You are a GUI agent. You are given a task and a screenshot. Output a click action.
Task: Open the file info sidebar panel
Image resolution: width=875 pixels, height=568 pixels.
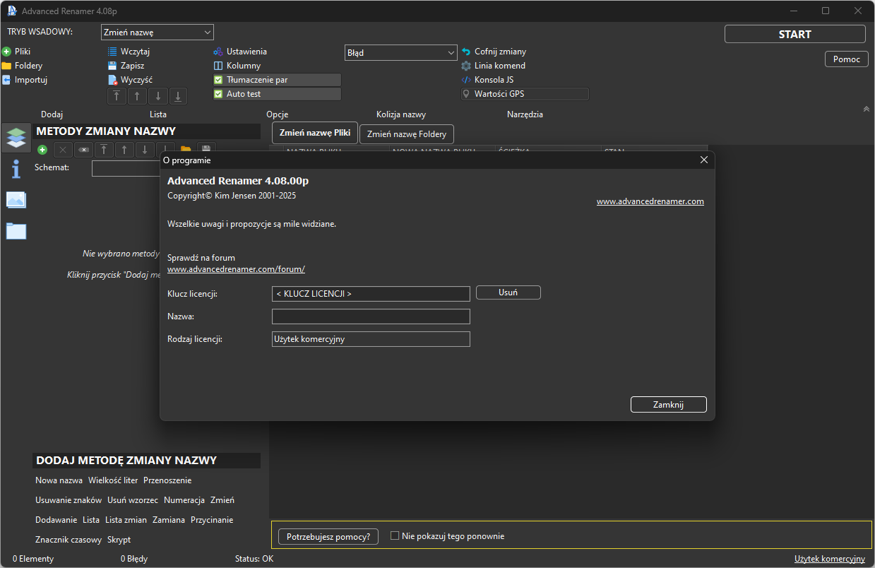[16, 170]
